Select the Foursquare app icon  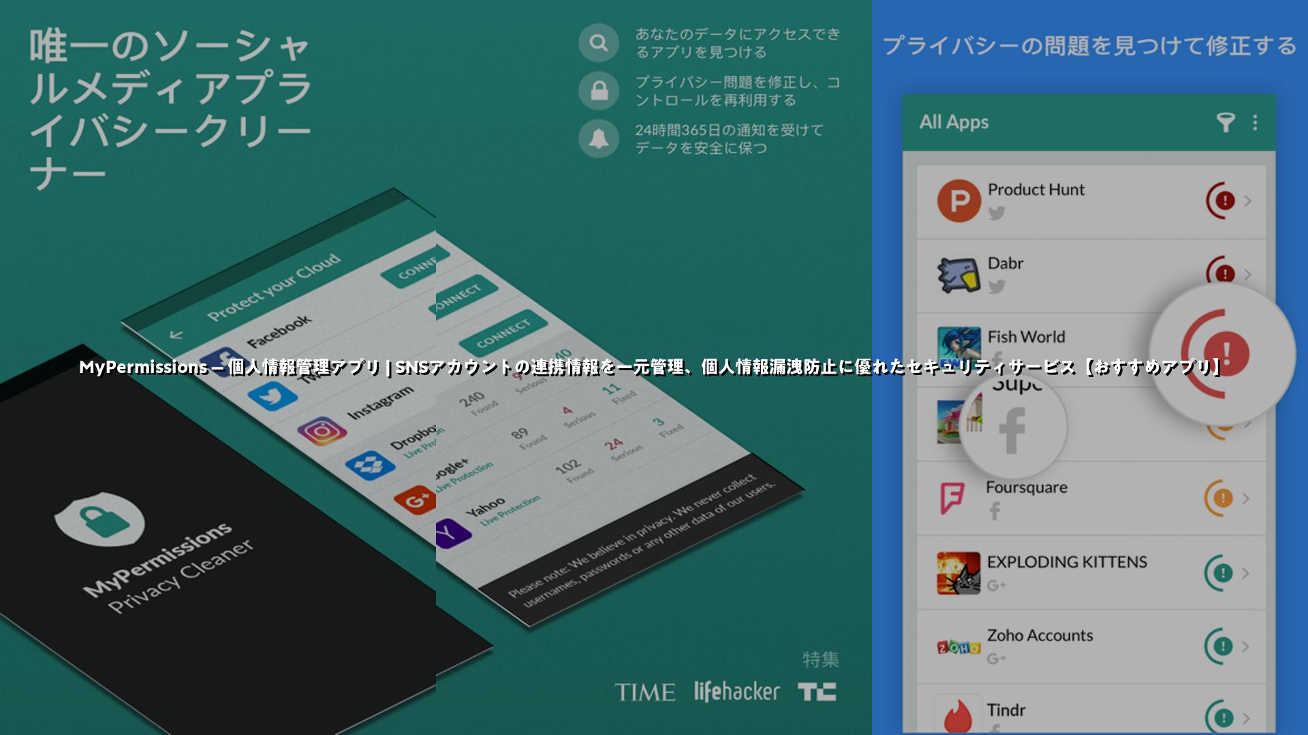pyautogui.click(x=952, y=498)
